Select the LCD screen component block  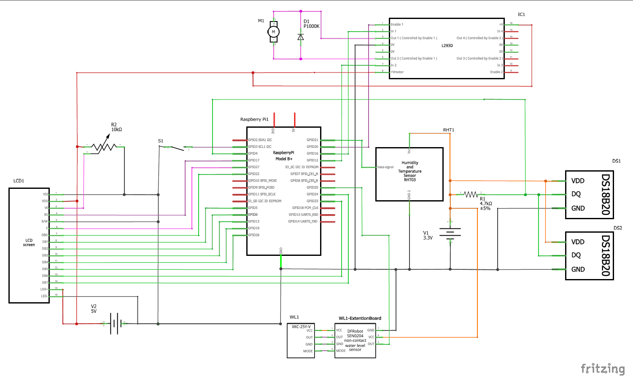29,245
